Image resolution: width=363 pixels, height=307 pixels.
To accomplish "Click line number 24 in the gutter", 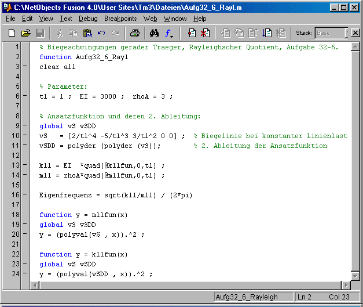I will [16, 274].
